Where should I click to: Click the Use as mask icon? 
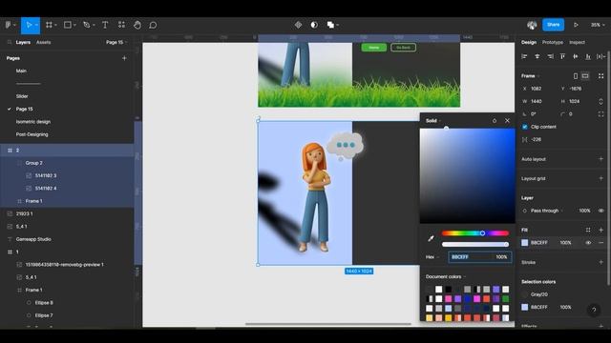pos(314,25)
